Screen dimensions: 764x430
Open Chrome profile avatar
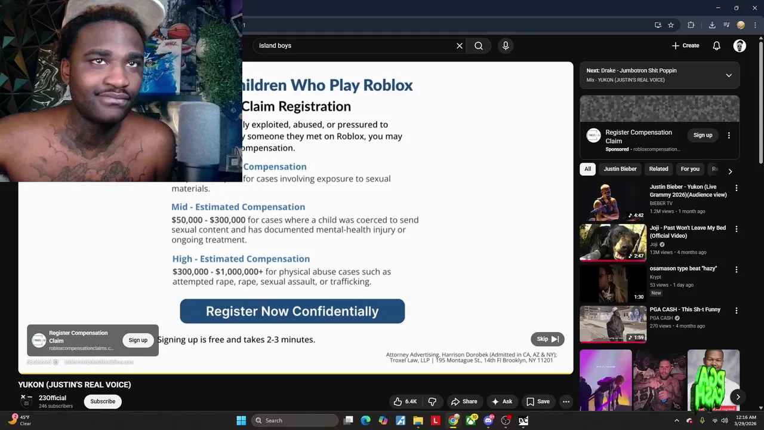pyautogui.click(x=741, y=25)
